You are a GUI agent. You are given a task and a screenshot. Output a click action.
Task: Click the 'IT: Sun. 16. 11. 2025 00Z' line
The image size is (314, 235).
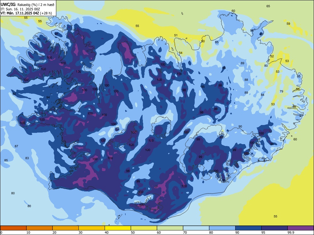click(x=20, y=9)
